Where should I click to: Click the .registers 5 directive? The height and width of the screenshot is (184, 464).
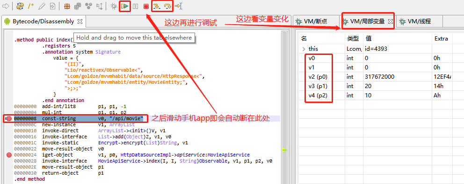click(58, 46)
